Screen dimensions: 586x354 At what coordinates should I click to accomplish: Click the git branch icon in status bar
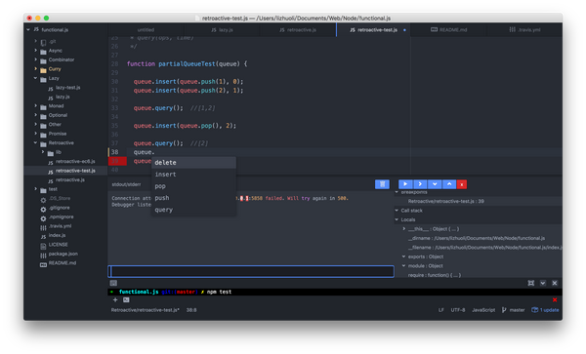[504, 310]
